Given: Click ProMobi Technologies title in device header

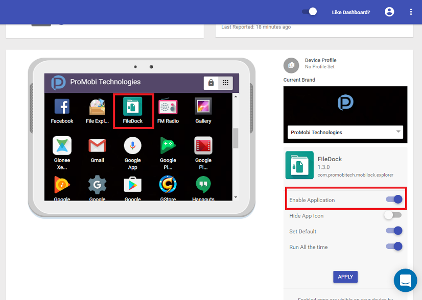Looking at the screenshot, I should tap(105, 82).
